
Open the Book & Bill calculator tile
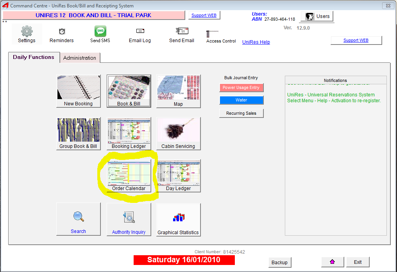coord(129,91)
